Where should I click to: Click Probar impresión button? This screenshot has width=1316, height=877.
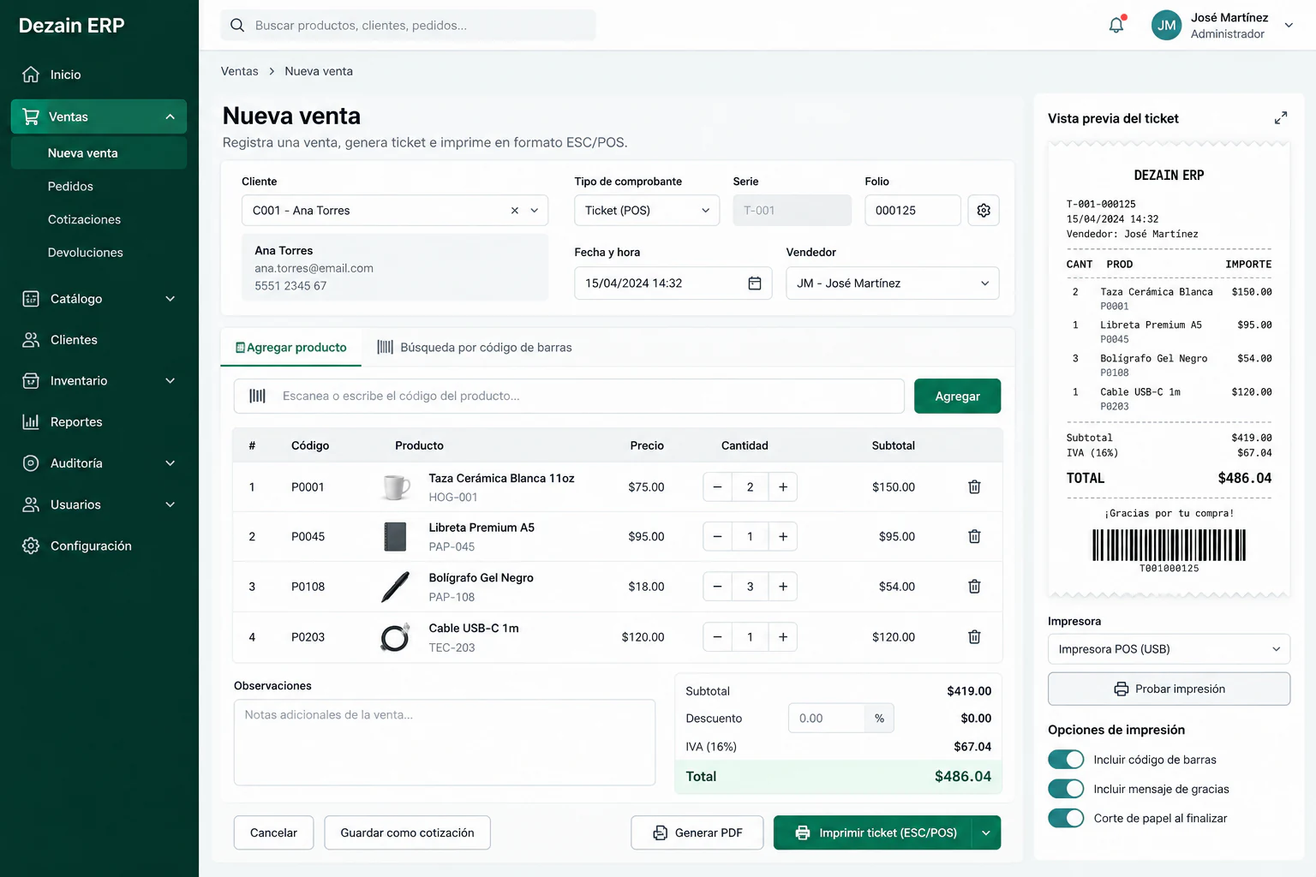tap(1169, 689)
